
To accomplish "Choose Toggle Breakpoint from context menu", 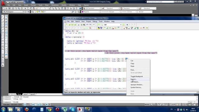I will pos(137,77).
